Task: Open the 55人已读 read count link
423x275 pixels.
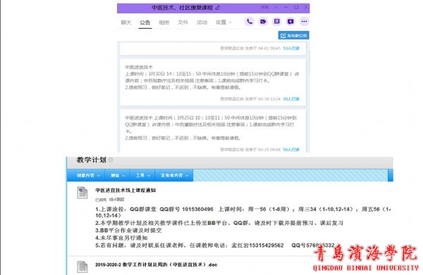Action: coord(291,48)
